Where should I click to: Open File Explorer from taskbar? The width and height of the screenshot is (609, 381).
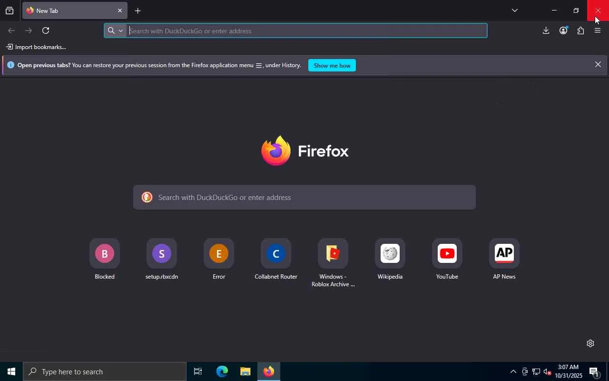(245, 371)
